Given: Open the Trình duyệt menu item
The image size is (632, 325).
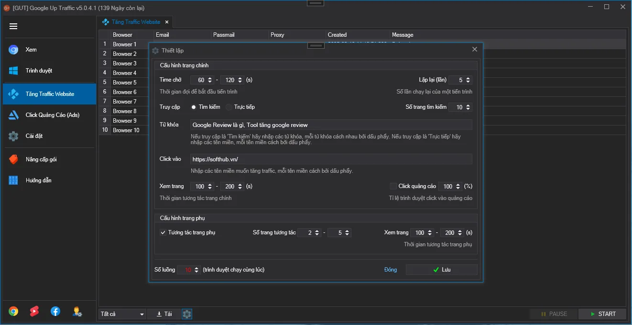Looking at the screenshot, I should [x=49, y=71].
